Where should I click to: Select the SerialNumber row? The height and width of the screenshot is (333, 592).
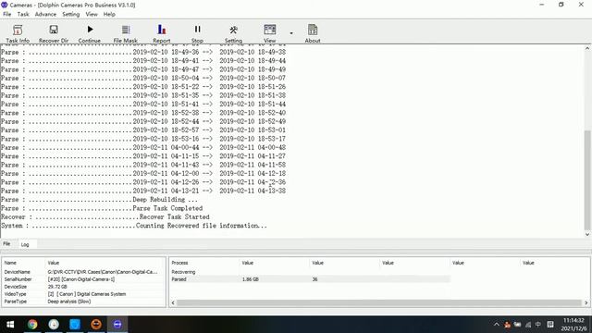point(84,279)
